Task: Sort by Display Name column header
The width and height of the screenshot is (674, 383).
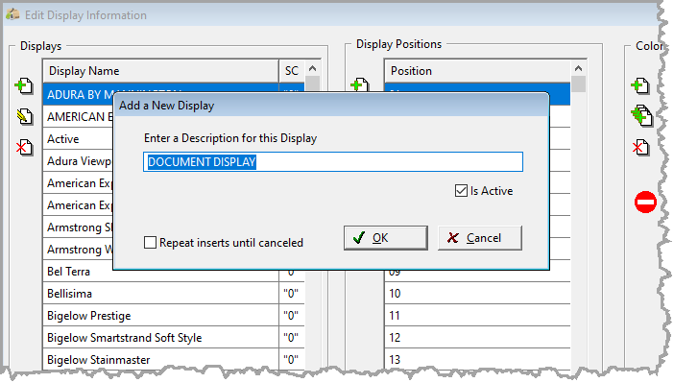Action: [x=160, y=71]
